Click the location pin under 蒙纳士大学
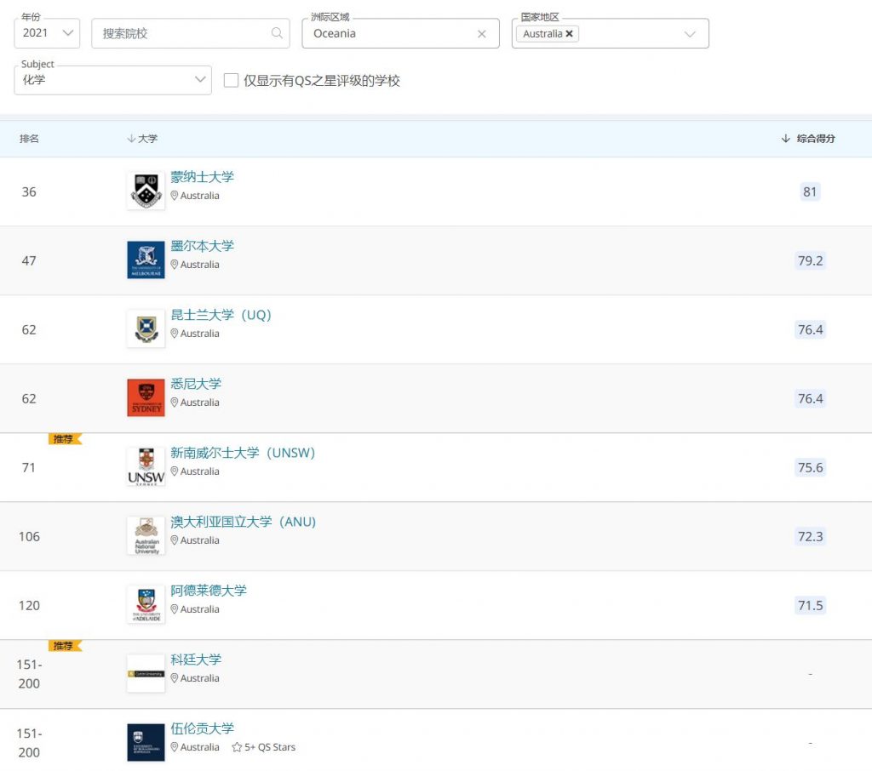This screenshot has height=771, width=872. click(x=174, y=196)
